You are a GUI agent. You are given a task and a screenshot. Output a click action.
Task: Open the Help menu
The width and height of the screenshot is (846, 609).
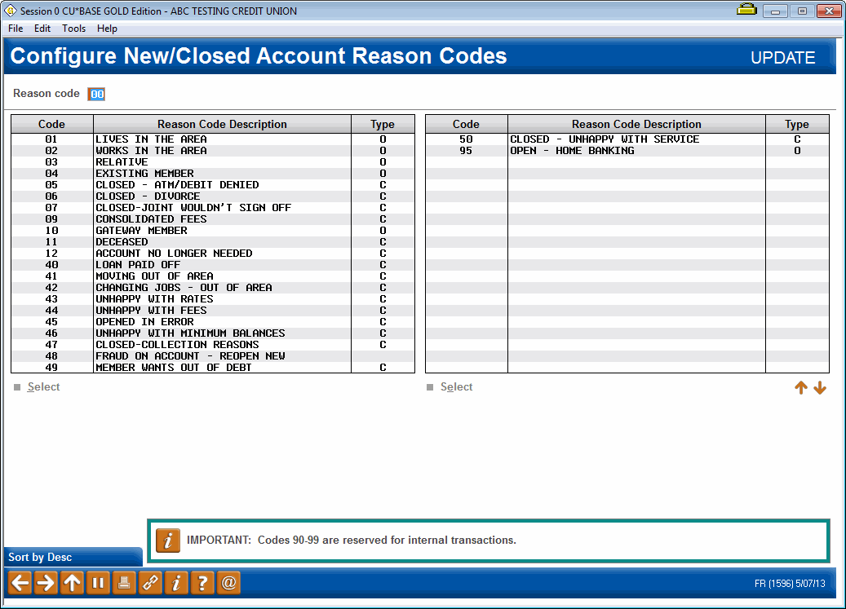coord(107,29)
